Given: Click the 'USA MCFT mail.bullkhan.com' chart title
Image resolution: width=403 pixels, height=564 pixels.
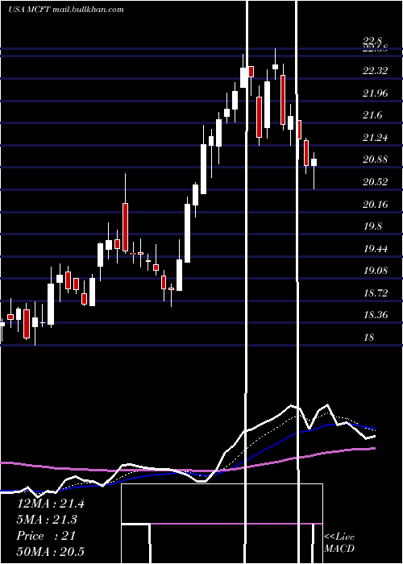Looking at the screenshot, I should (x=66, y=10).
